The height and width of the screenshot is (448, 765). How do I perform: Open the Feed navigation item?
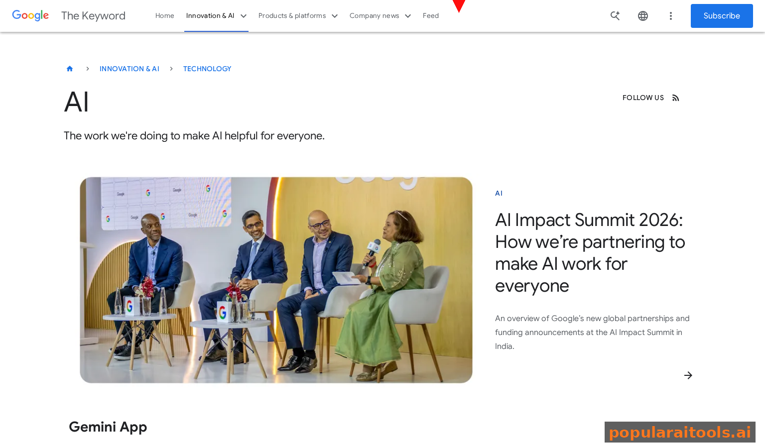click(430, 15)
